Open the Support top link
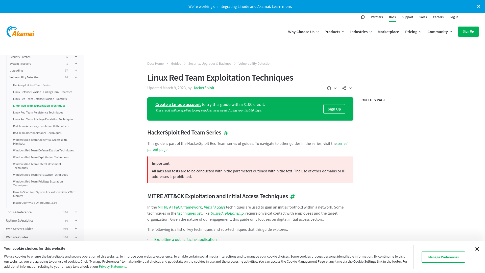 [x=407, y=17]
